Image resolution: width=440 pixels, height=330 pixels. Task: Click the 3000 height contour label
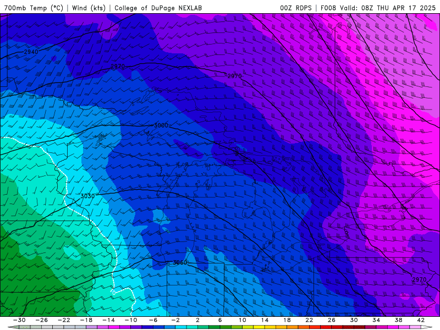click(161, 125)
